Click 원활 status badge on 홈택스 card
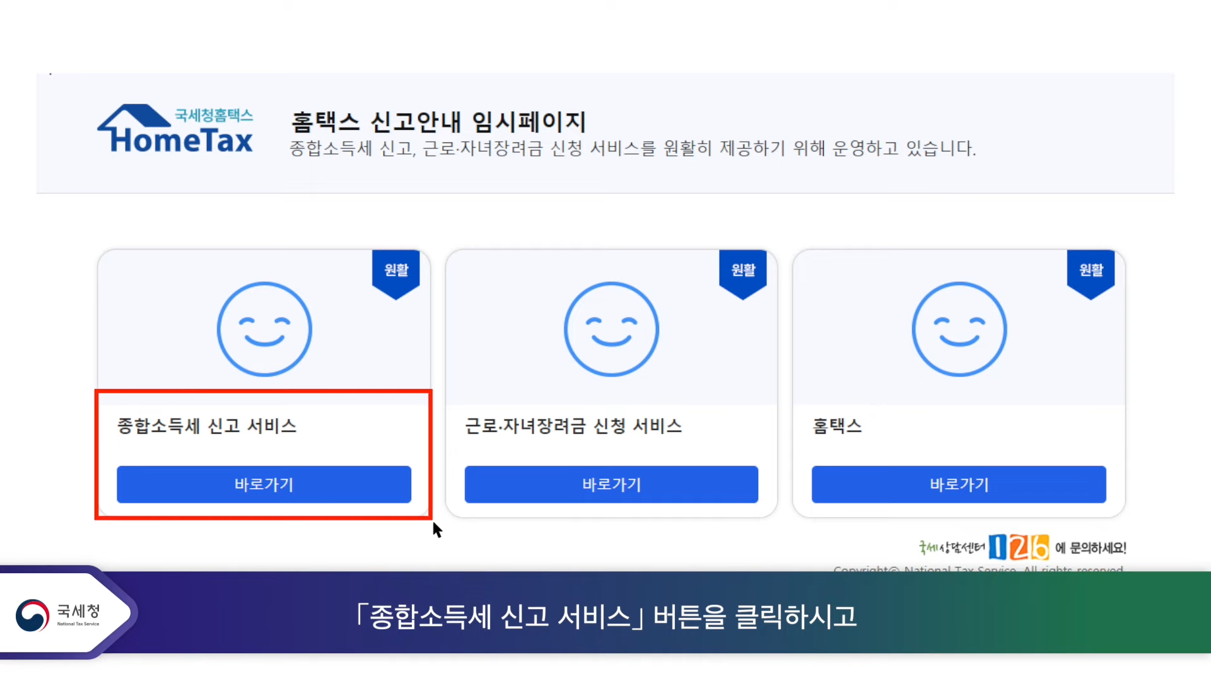Screen dimensions: 1211x681 (x=1091, y=271)
